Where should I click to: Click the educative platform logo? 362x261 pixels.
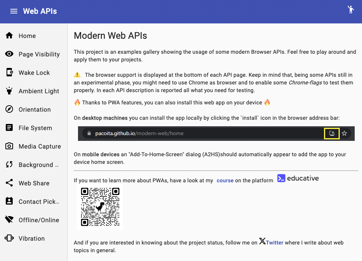click(298, 178)
